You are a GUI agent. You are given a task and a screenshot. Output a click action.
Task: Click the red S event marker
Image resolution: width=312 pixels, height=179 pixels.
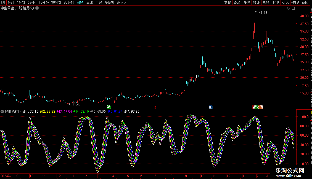[x=155, y=107]
